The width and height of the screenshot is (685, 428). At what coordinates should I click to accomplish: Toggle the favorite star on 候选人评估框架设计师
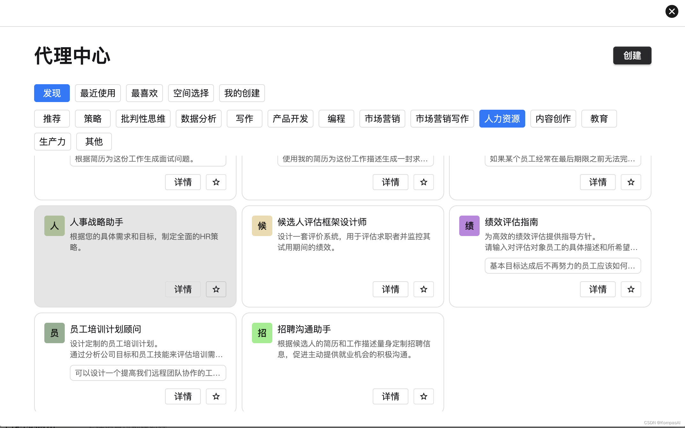424,289
